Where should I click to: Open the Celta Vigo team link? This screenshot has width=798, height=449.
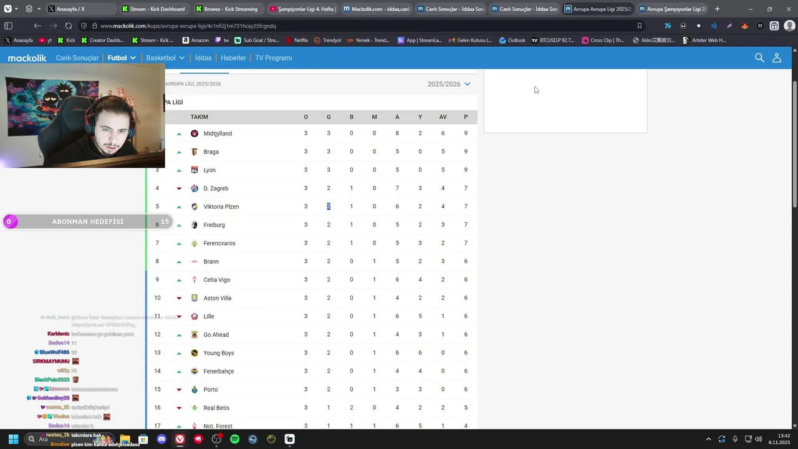point(216,280)
